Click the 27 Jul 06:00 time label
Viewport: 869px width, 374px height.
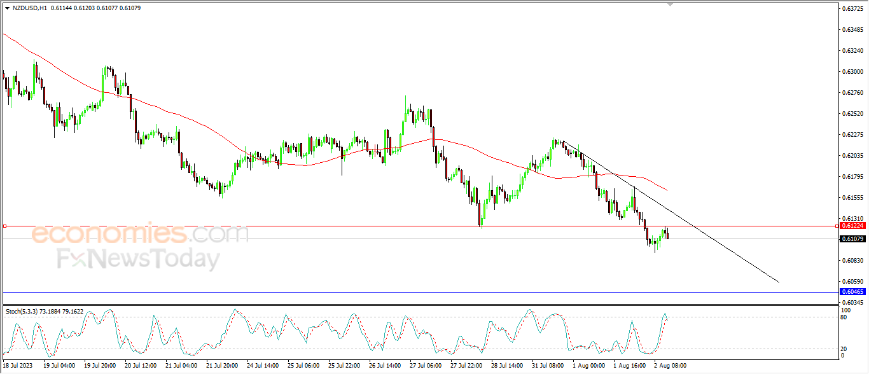(x=425, y=366)
